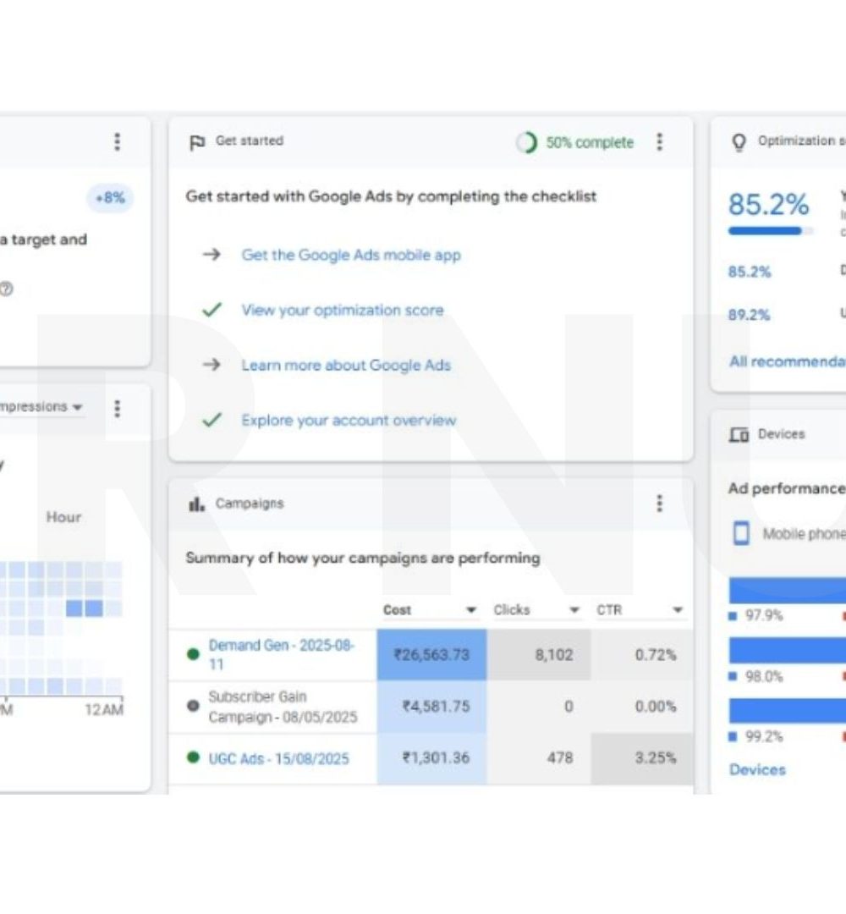Click the arrow beside Get the mobile app
The height and width of the screenshot is (914, 846).
pyautogui.click(x=211, y=254)
